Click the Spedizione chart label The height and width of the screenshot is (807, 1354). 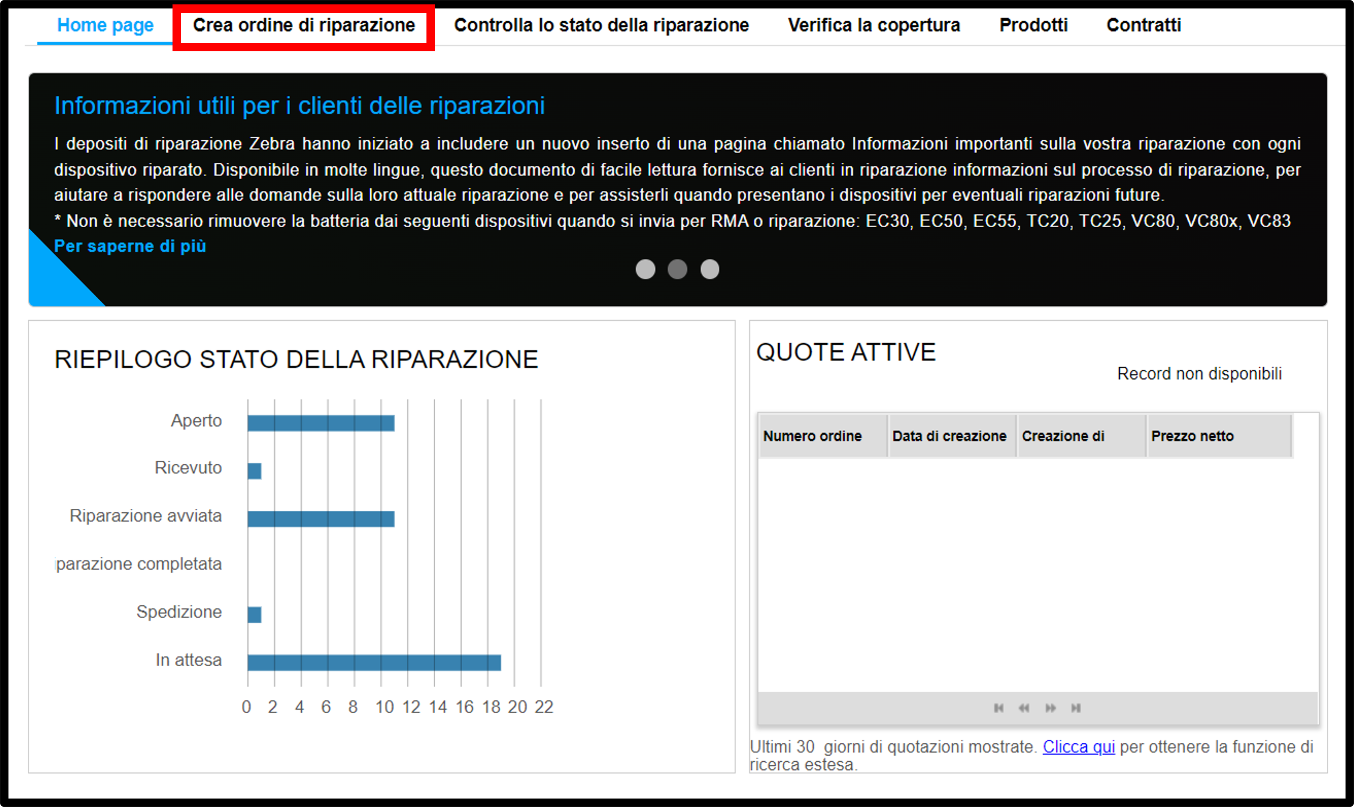(179, 612)
